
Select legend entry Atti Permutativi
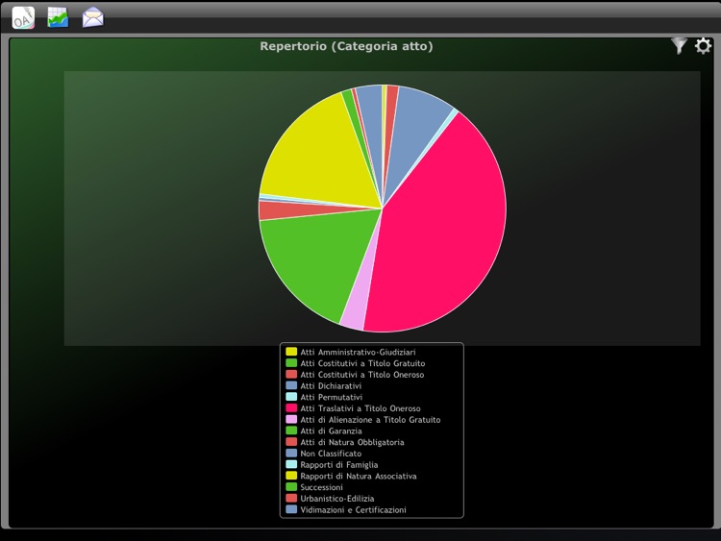coord(332,397)
